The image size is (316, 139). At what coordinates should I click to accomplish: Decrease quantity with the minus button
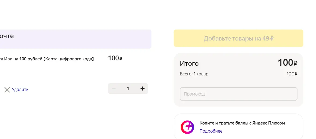click(x=114, y=89)
